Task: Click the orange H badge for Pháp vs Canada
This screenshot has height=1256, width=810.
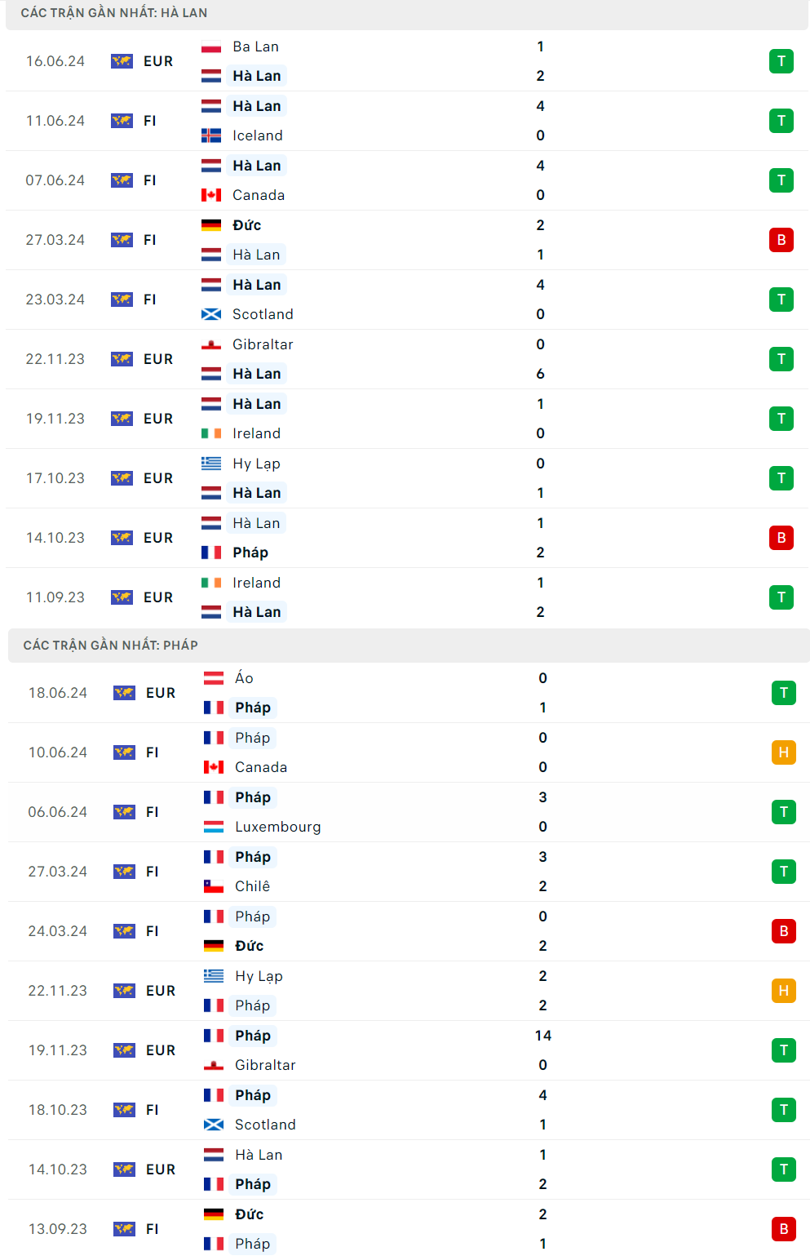Action: click(783, 752)
